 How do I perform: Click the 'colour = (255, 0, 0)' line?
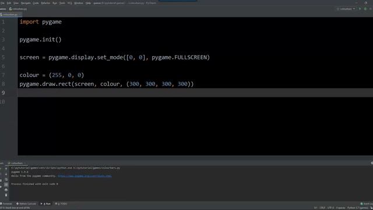coord(52,75)
